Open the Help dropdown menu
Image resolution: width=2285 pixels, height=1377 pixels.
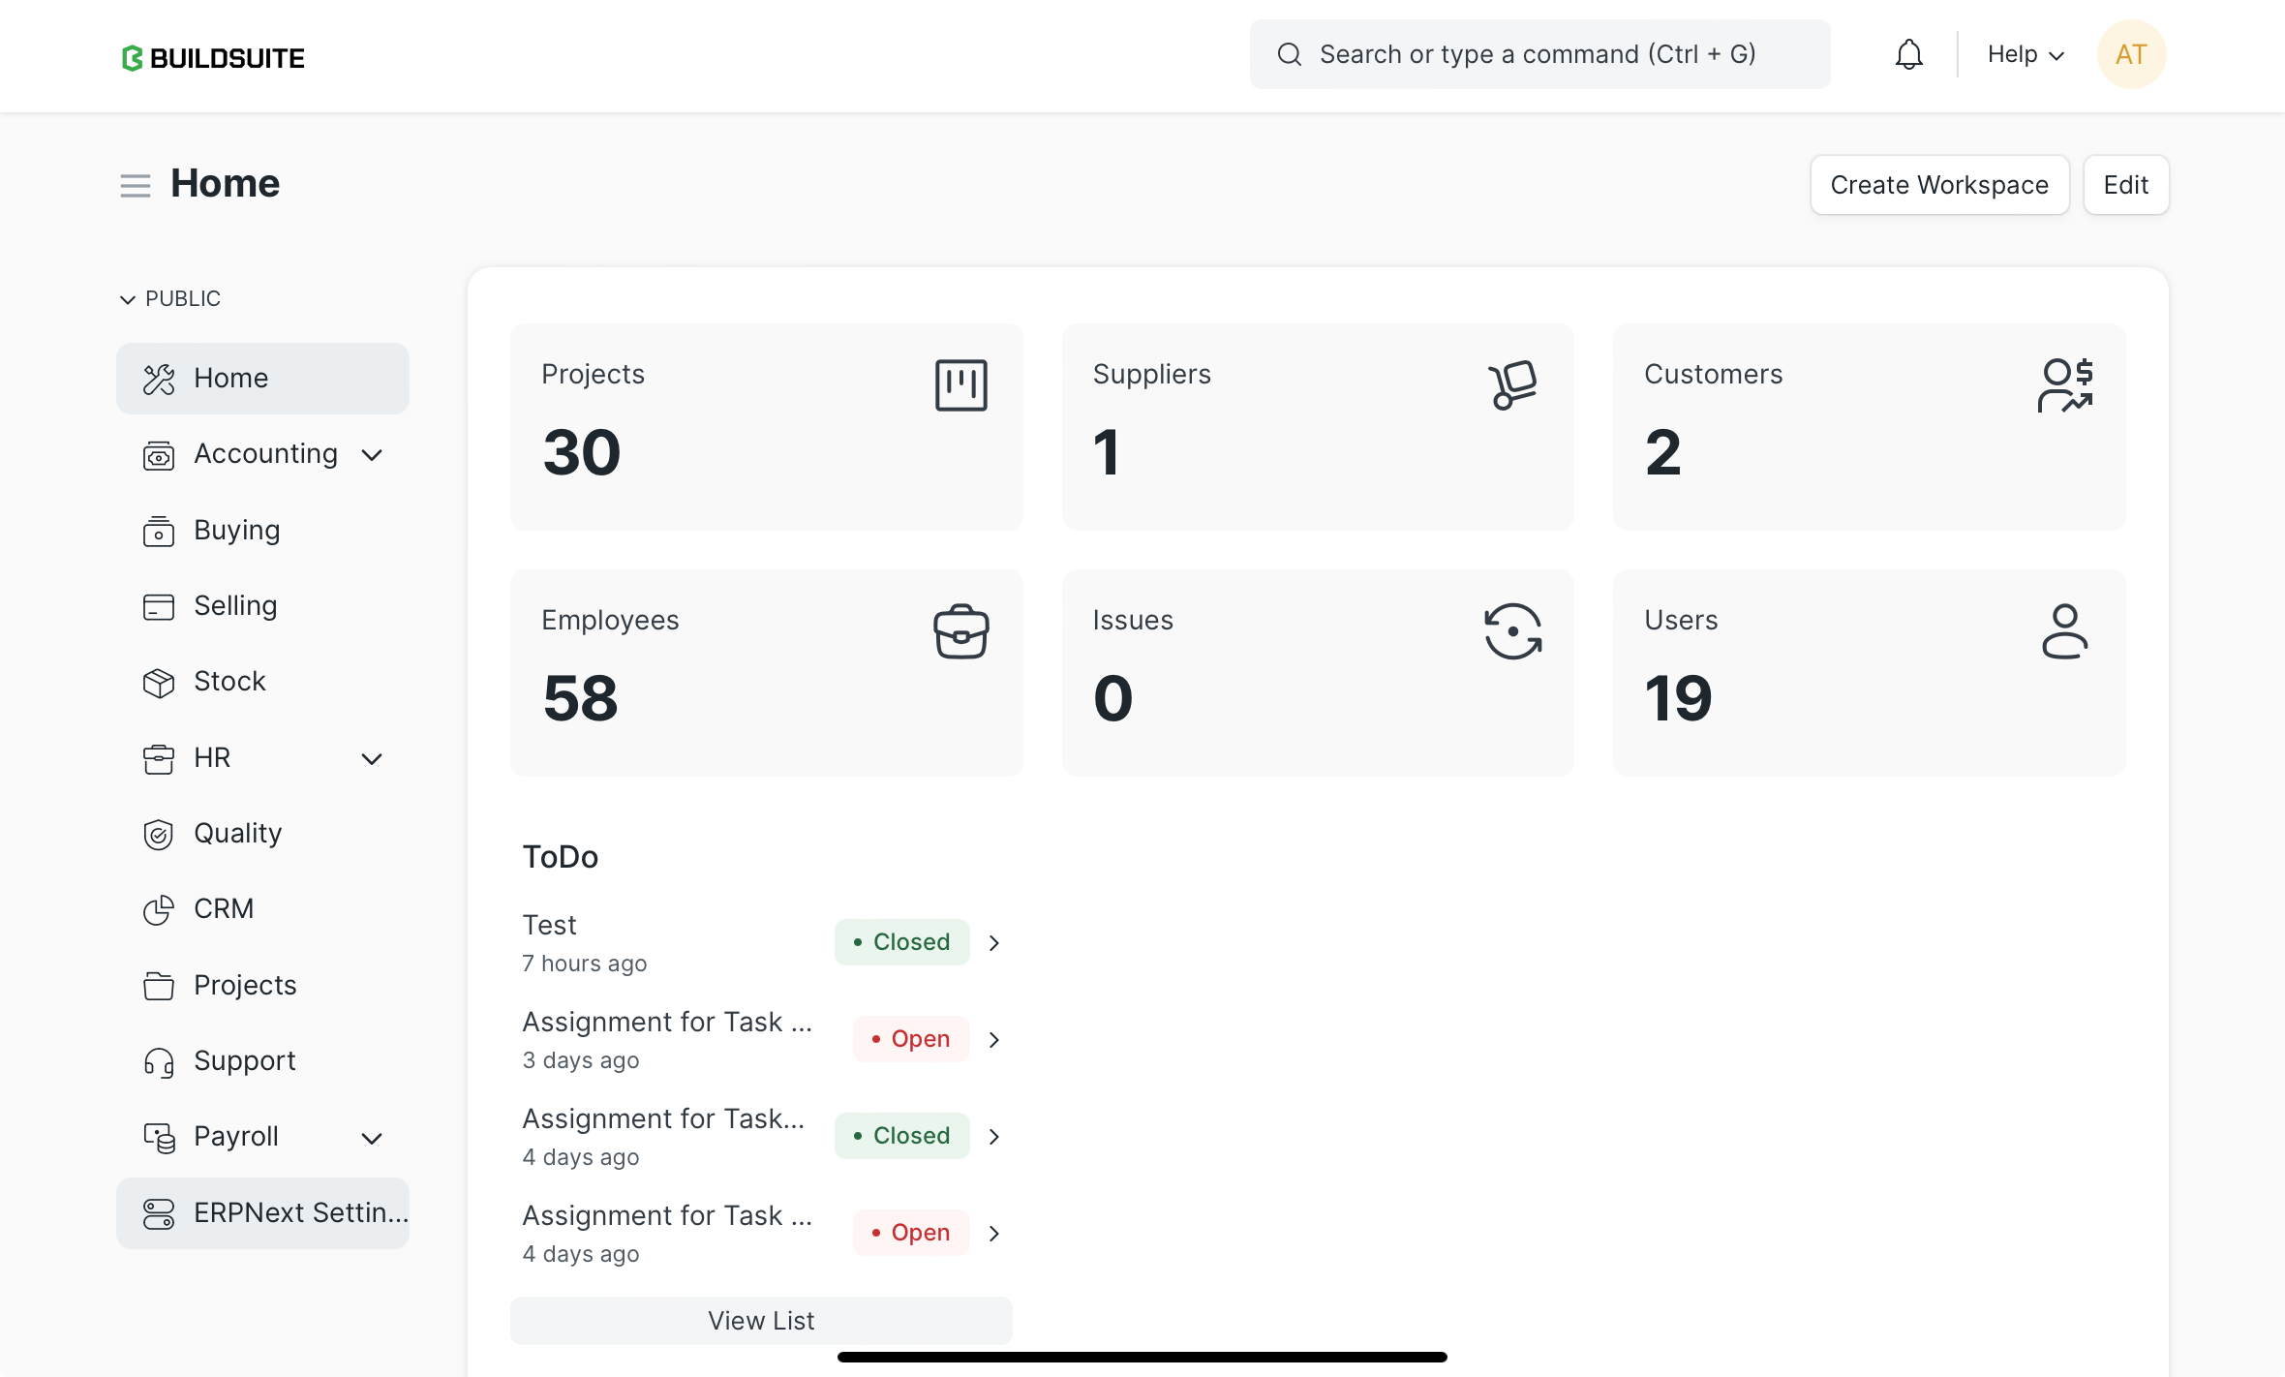pos(2026,54)
